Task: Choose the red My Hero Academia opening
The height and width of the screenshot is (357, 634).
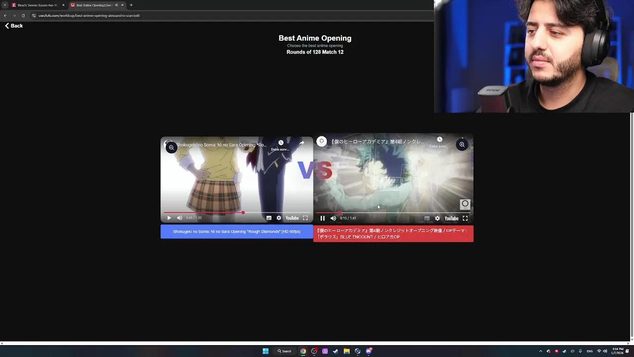Action: [x=393, y=234]
